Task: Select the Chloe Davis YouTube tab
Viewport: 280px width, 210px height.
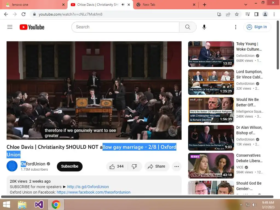Action: pos(98,5)
